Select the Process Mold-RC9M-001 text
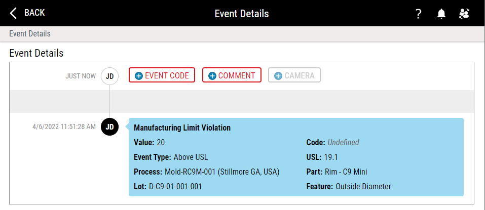This screenshot has width=485, height=210. pos(190,172)
